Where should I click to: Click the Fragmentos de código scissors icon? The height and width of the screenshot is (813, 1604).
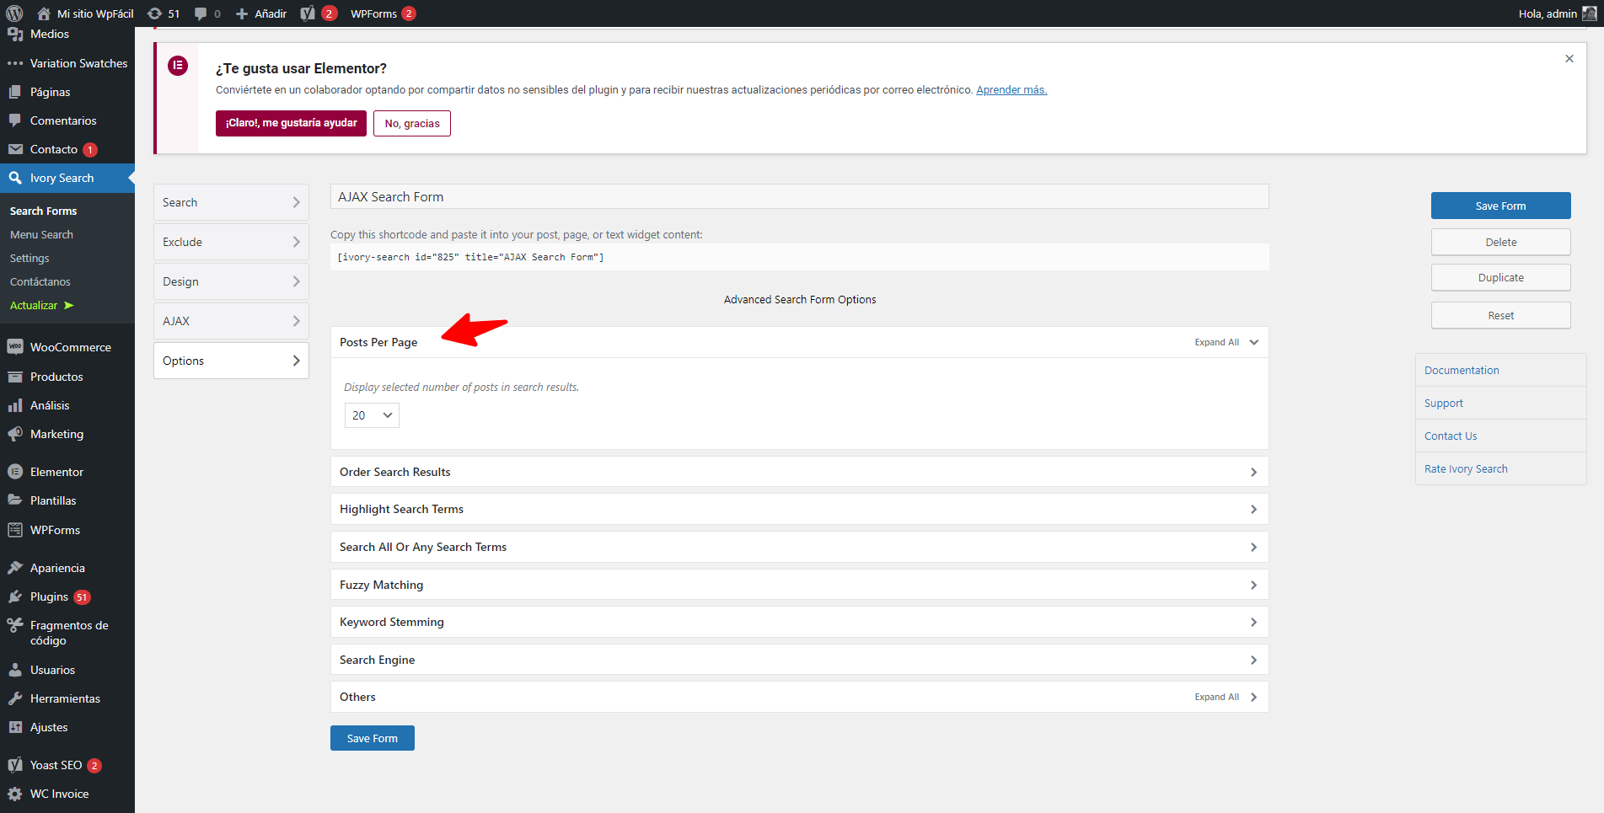pos(15,625)
